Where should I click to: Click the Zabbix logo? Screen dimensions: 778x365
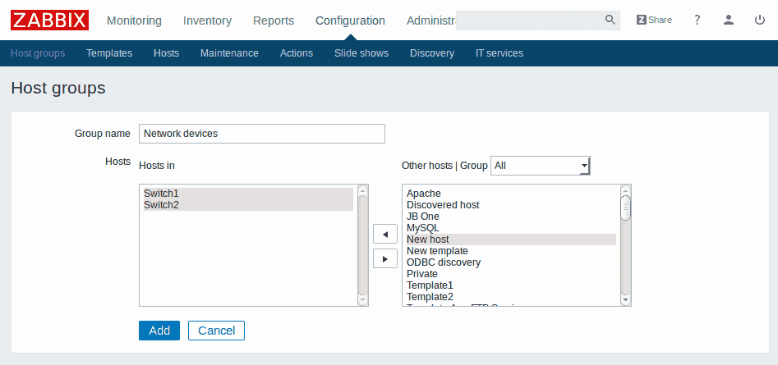pos(49,20)
